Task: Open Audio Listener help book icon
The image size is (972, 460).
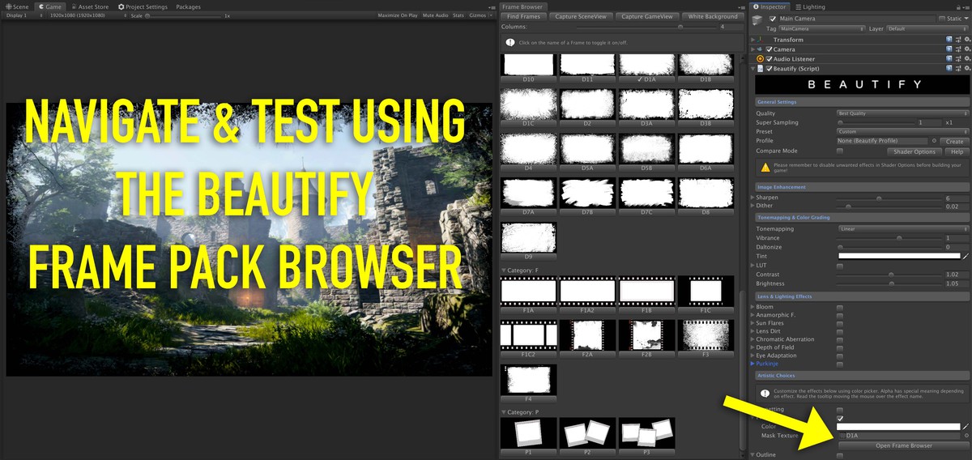Action: [949, 59]
